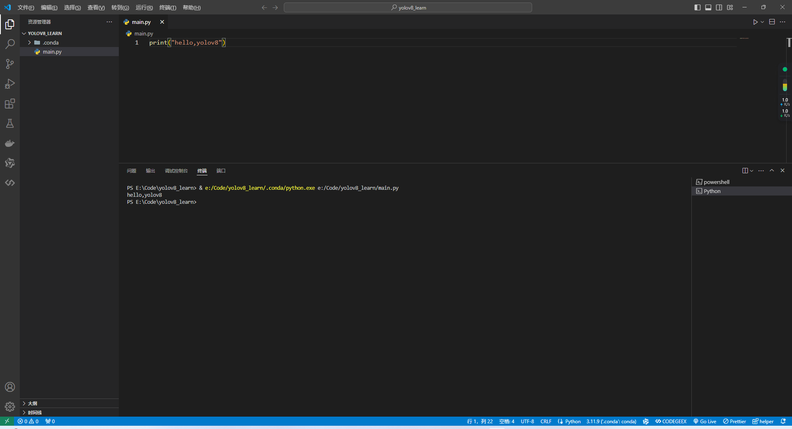Viewport: 792px width, 429px height.
Task: Go to line via 行 1, 列 22
Action: pos(480,421)
